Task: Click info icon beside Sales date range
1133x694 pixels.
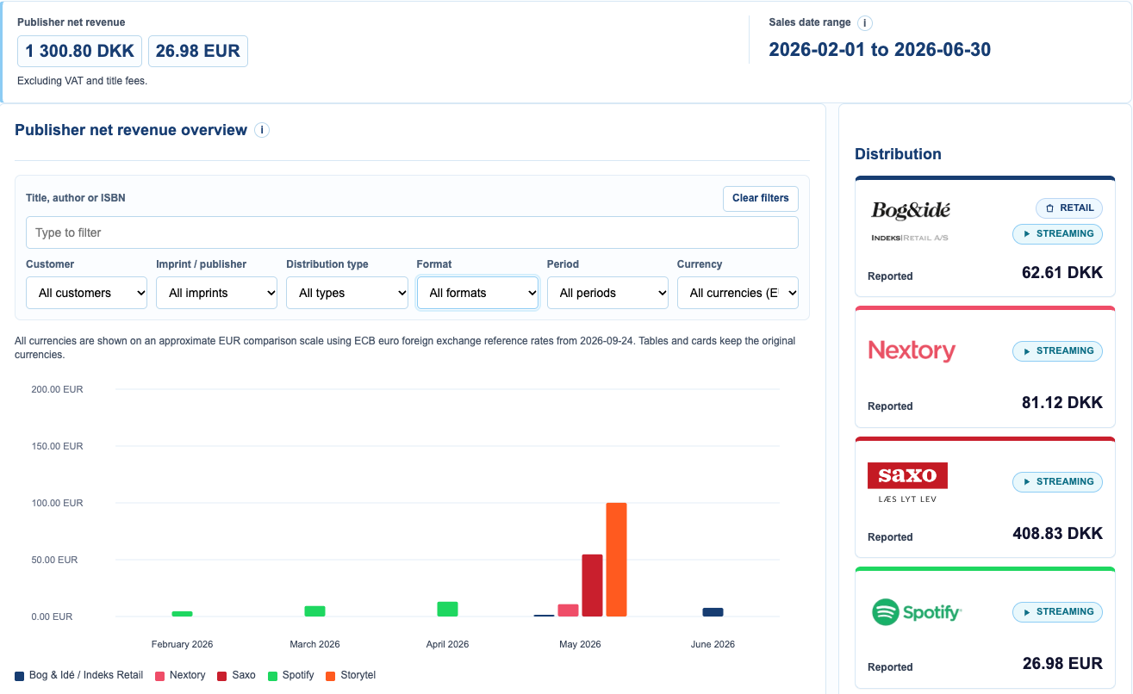Action: pos(865,23)
